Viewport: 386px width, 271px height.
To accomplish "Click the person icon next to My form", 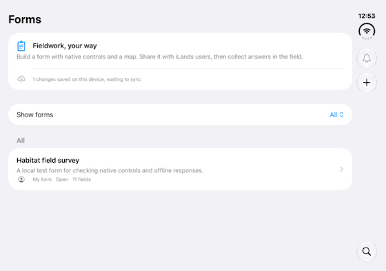I will coord(21,179).
